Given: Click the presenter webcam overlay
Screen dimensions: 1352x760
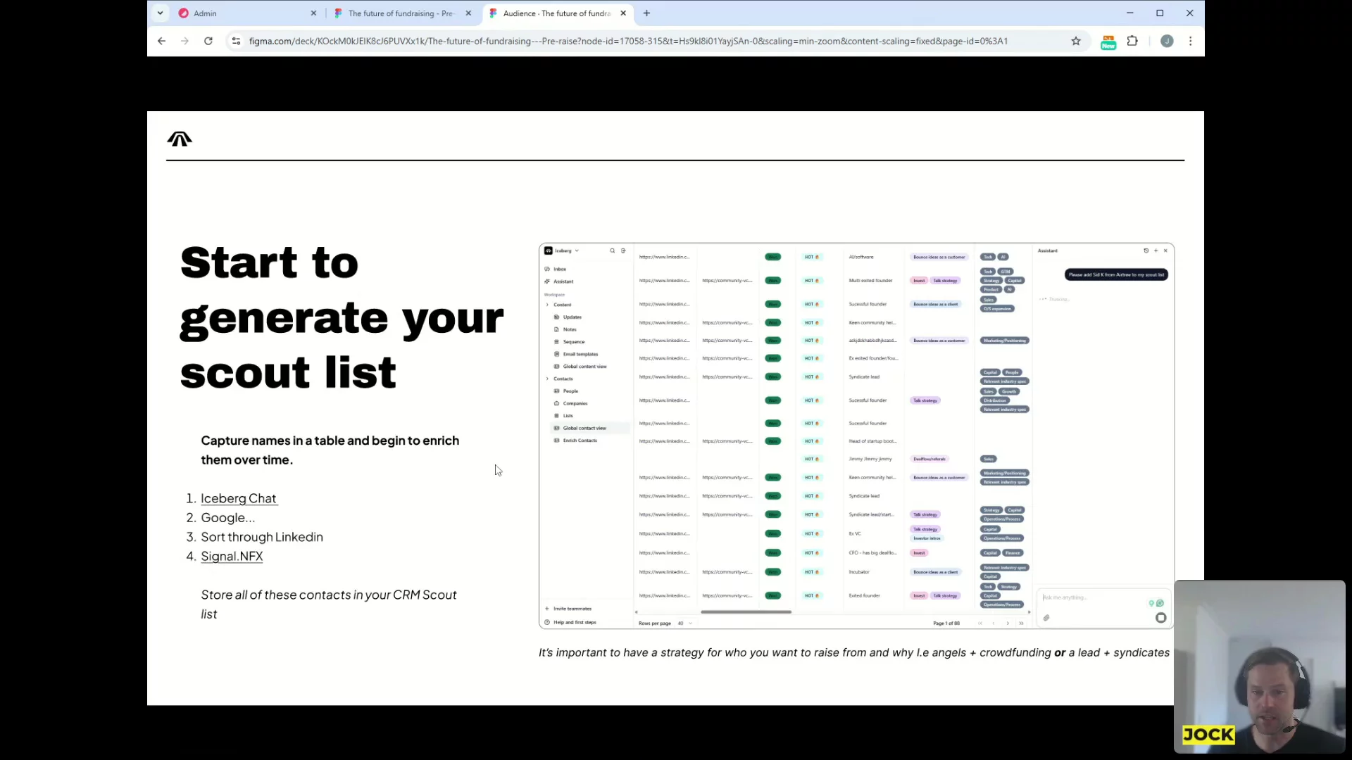Looking at the screenshot, I should (1259, 665).
